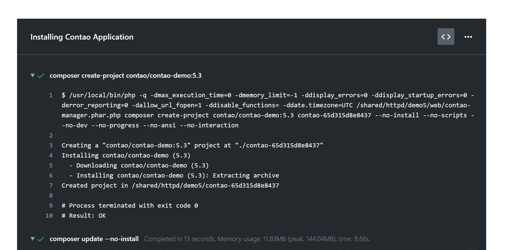Click log line ending 'Extracting archive'
506x250 pixels.
coord(174,175)
